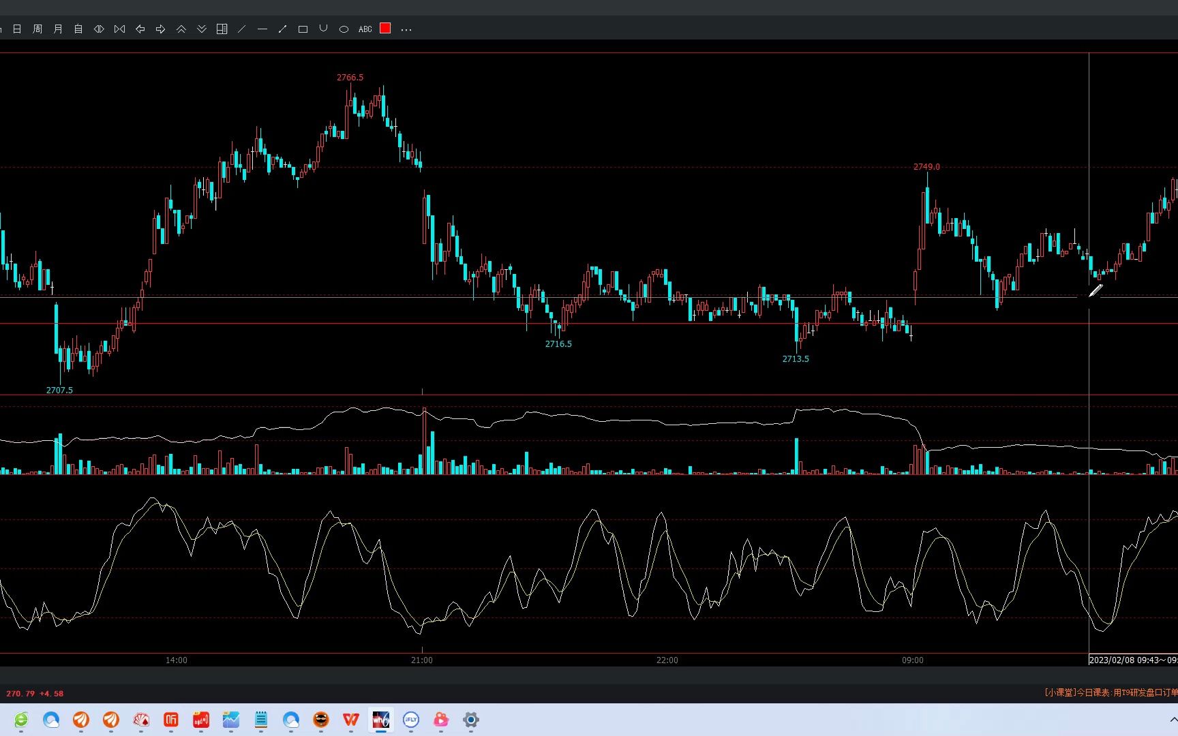Open WPS Office from the taskbar

coord(351,720)
